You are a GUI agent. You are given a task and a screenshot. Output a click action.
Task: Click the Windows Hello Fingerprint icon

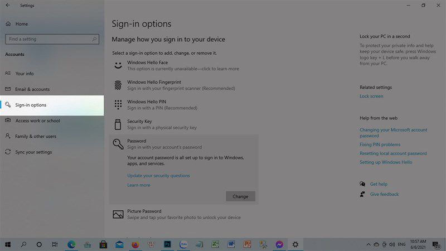pos(118,85)
